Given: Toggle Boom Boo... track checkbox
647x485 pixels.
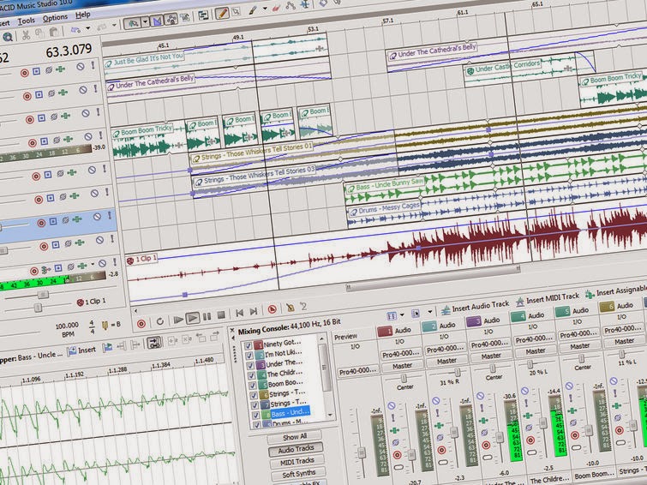Looking at the screenshot, I should tap(253, 386).
